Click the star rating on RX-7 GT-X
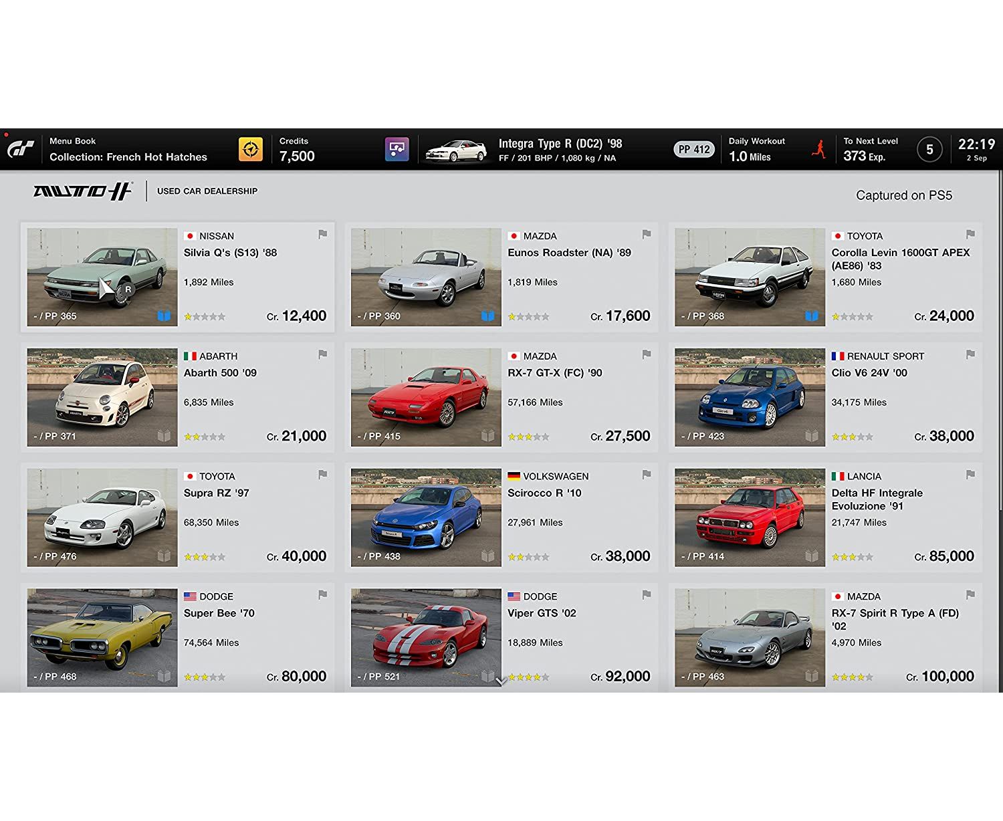 coord(528,437)
